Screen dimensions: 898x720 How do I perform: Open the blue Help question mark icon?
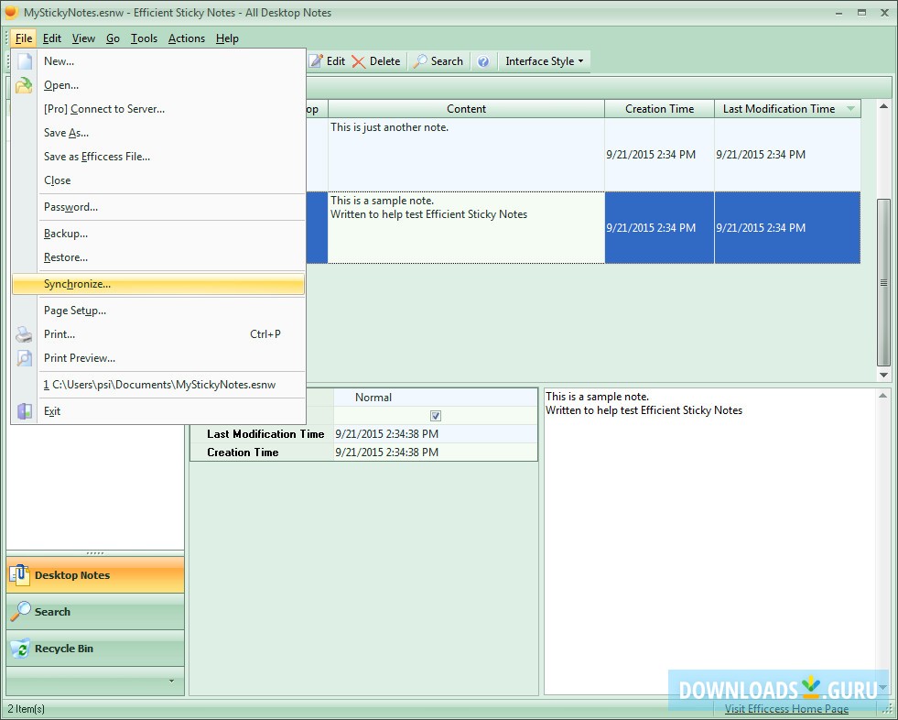[483, 61]
